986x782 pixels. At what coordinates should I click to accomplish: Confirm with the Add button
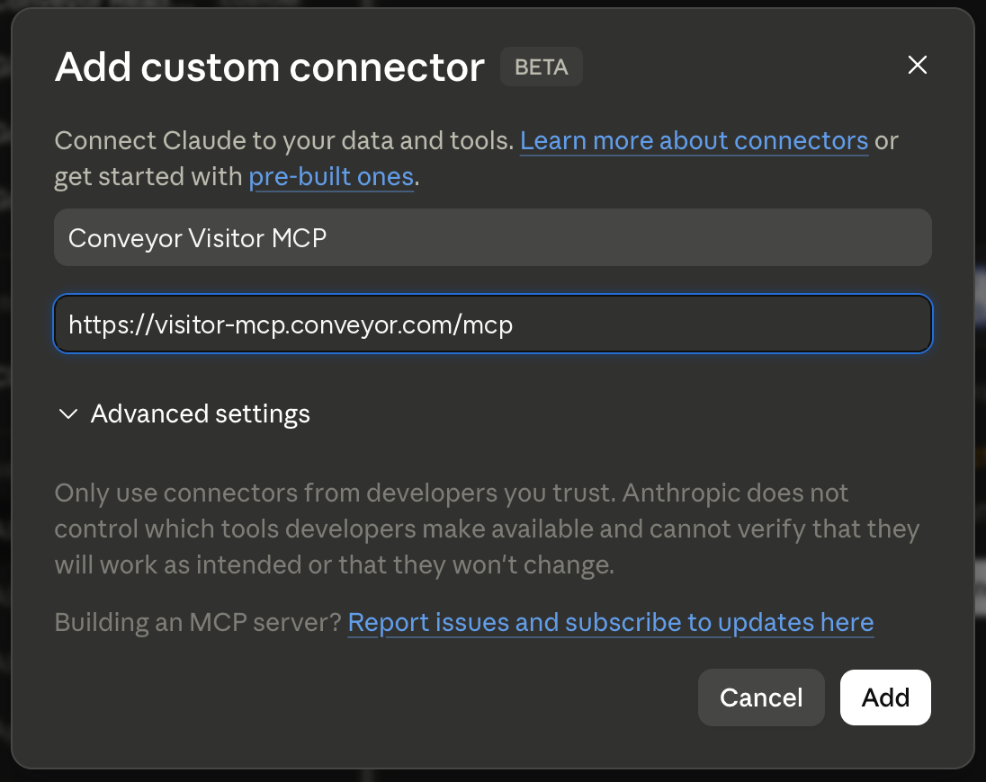point(885,698)
